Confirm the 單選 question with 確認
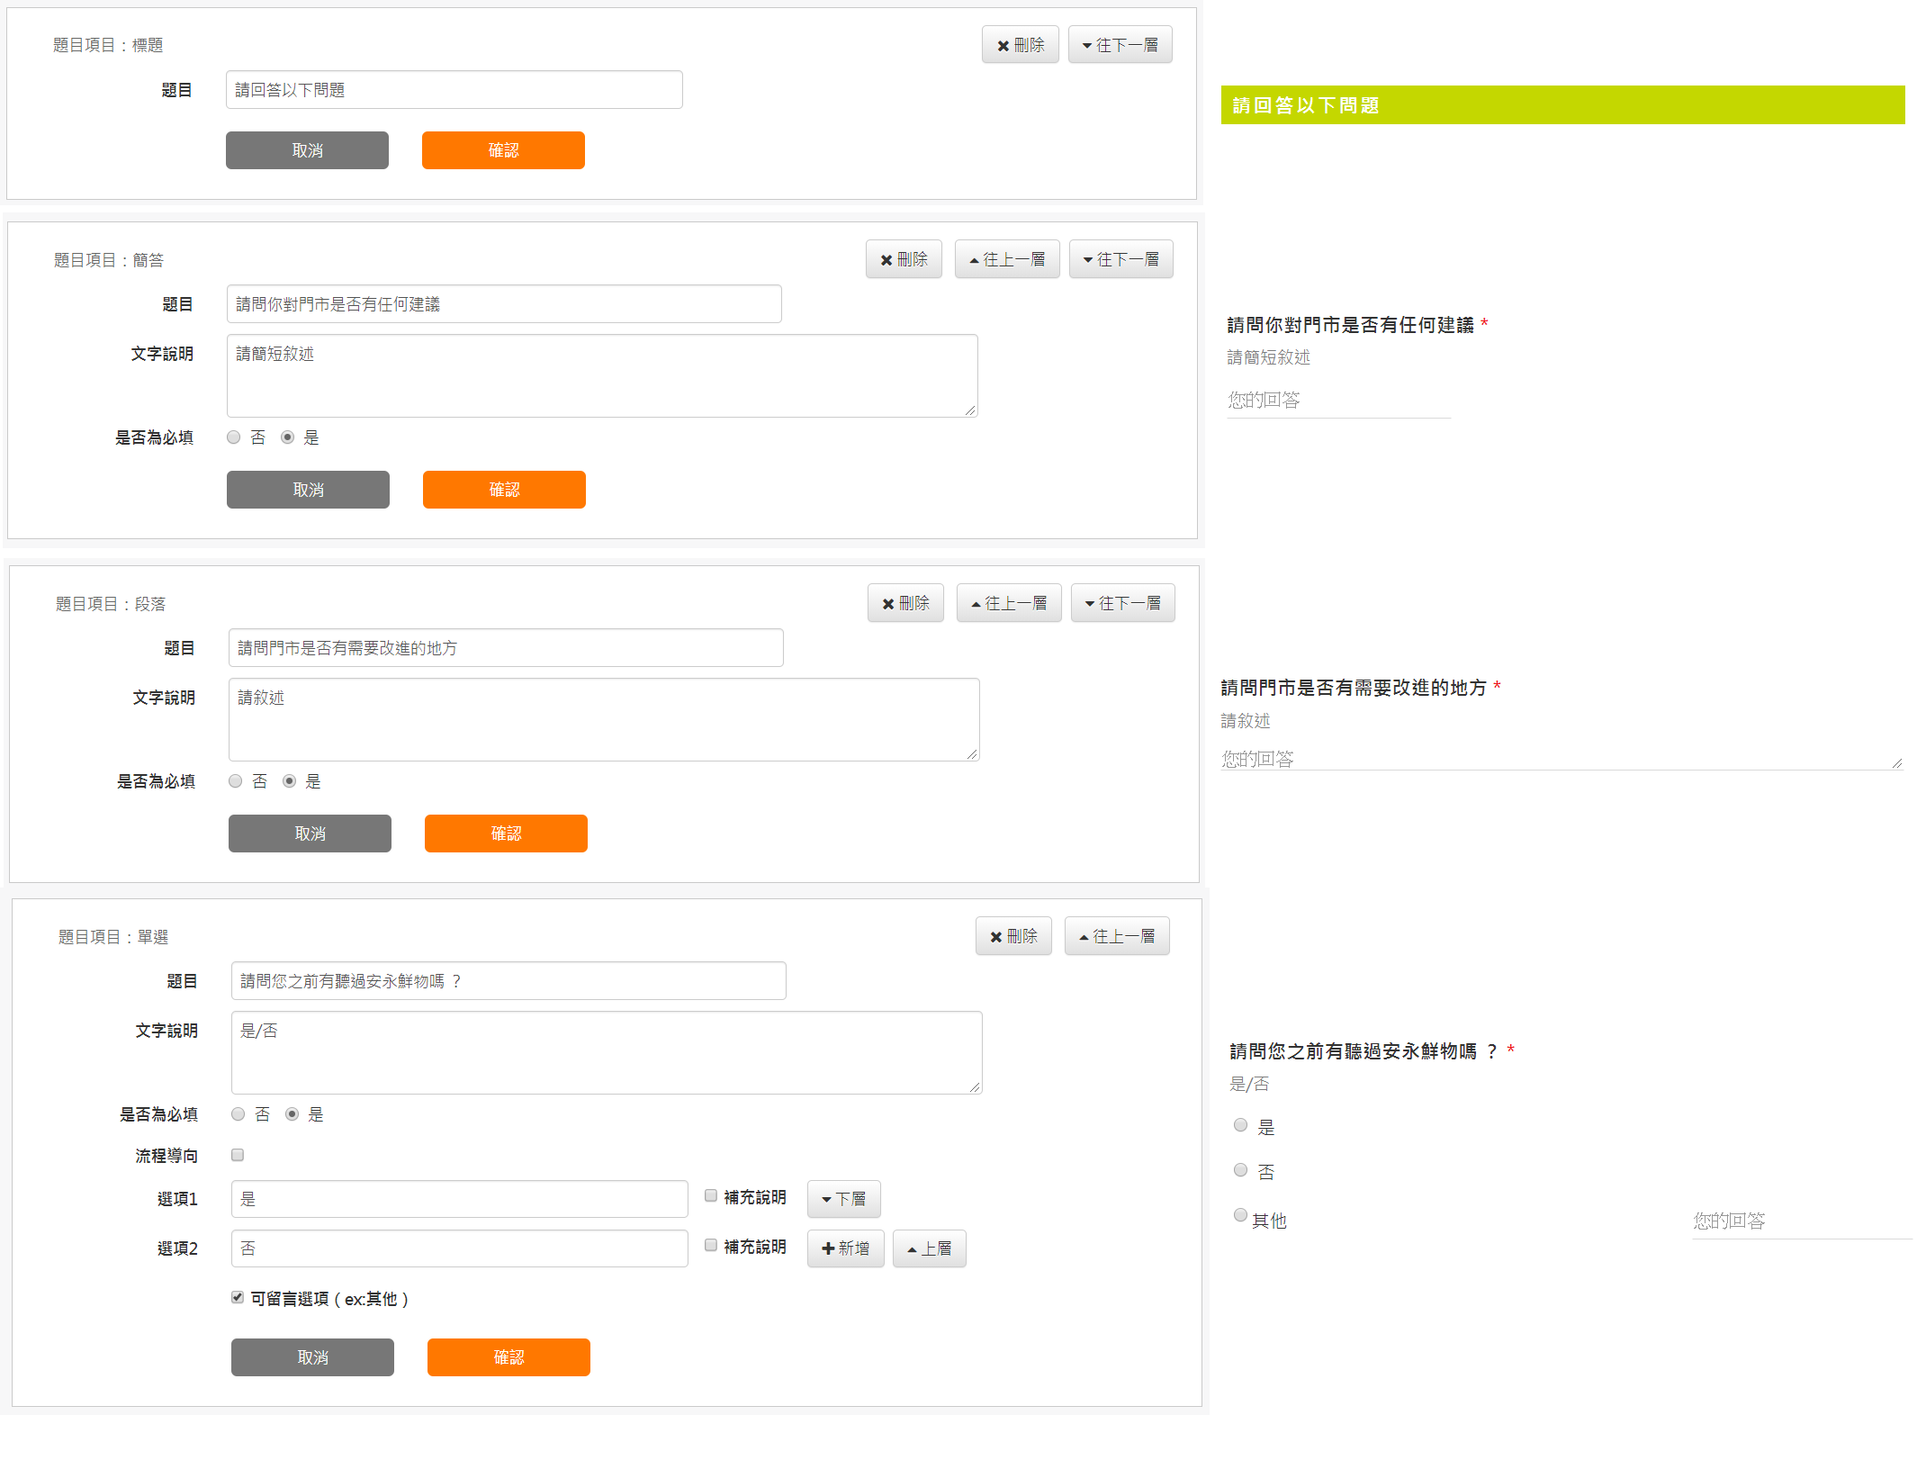 coord(508,1357)
